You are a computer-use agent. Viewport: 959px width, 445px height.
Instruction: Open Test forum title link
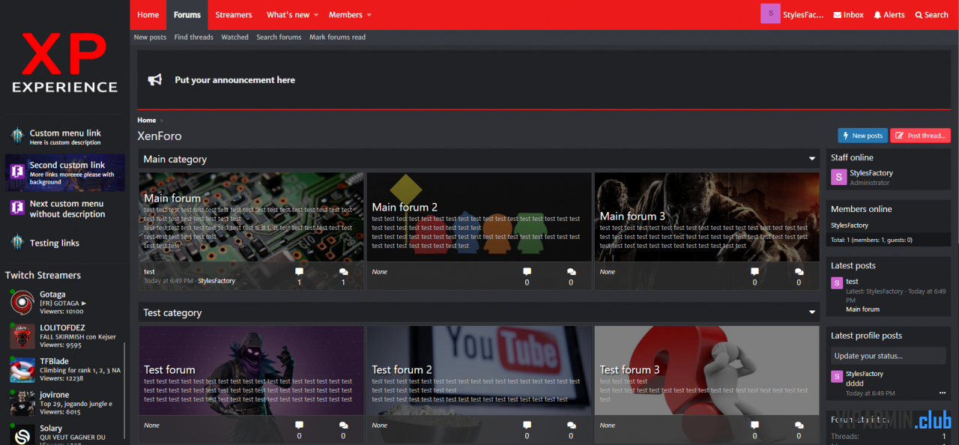pos(169,370)
